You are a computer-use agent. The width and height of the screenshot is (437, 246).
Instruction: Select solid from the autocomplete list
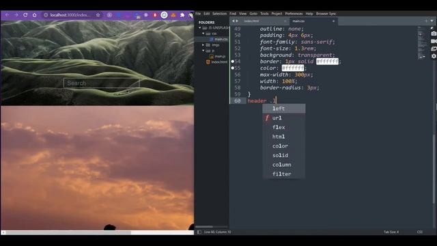coord(284,155)
